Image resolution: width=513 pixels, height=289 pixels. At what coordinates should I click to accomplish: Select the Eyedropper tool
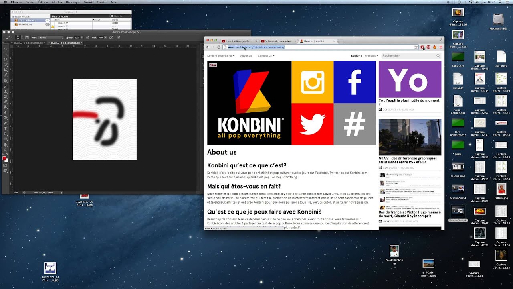[x=5, y=75]
